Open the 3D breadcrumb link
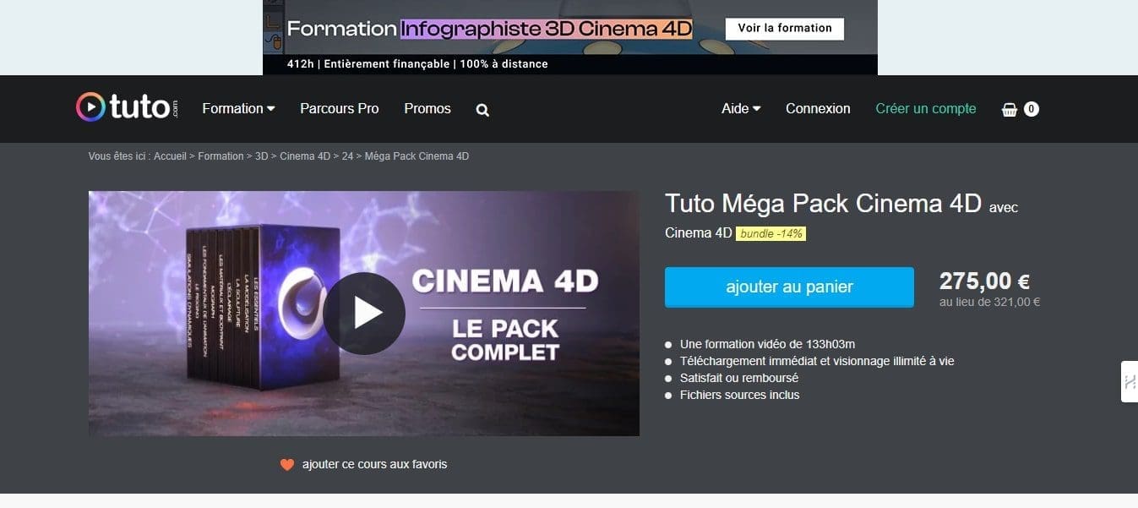The image size is (1138, 508). [261, 156]
